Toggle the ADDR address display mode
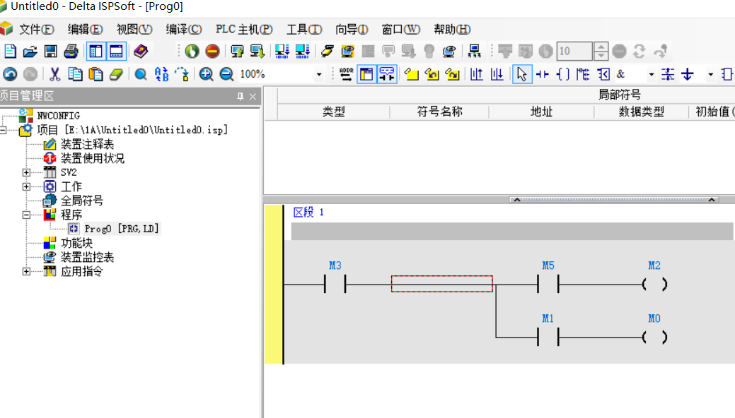This screenshot has width=735, height=418. [x=346, y=74]
